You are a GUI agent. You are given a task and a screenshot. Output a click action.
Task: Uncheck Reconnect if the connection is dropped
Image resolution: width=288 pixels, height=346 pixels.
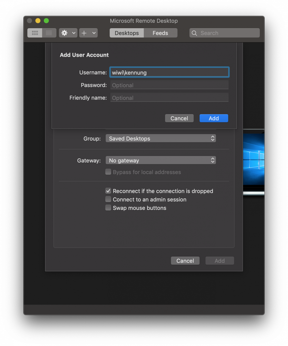[108, 191]
